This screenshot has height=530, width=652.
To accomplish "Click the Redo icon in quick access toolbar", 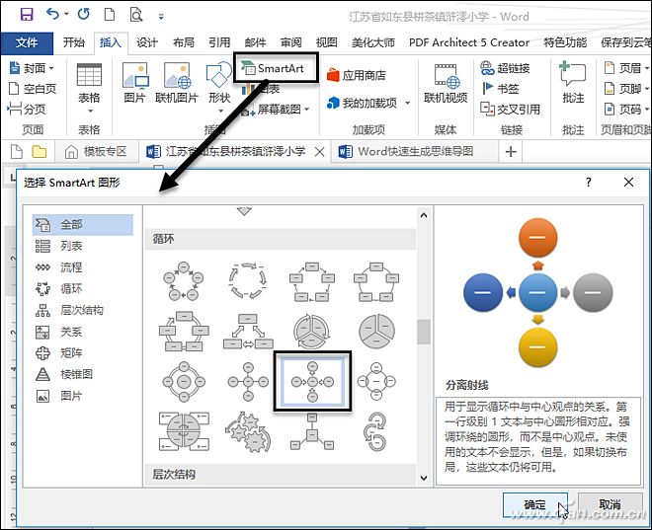I will (x=84, y=14).
